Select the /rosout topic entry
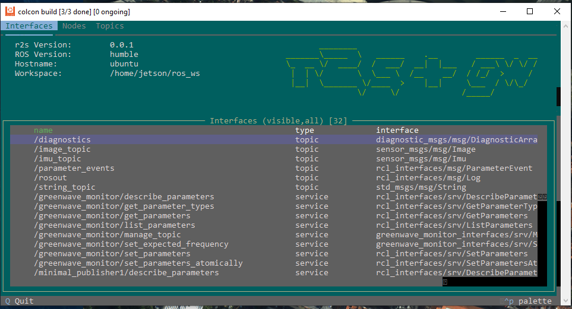The width and height of the screenshot is (572, 309). click(x=50, y=178)
